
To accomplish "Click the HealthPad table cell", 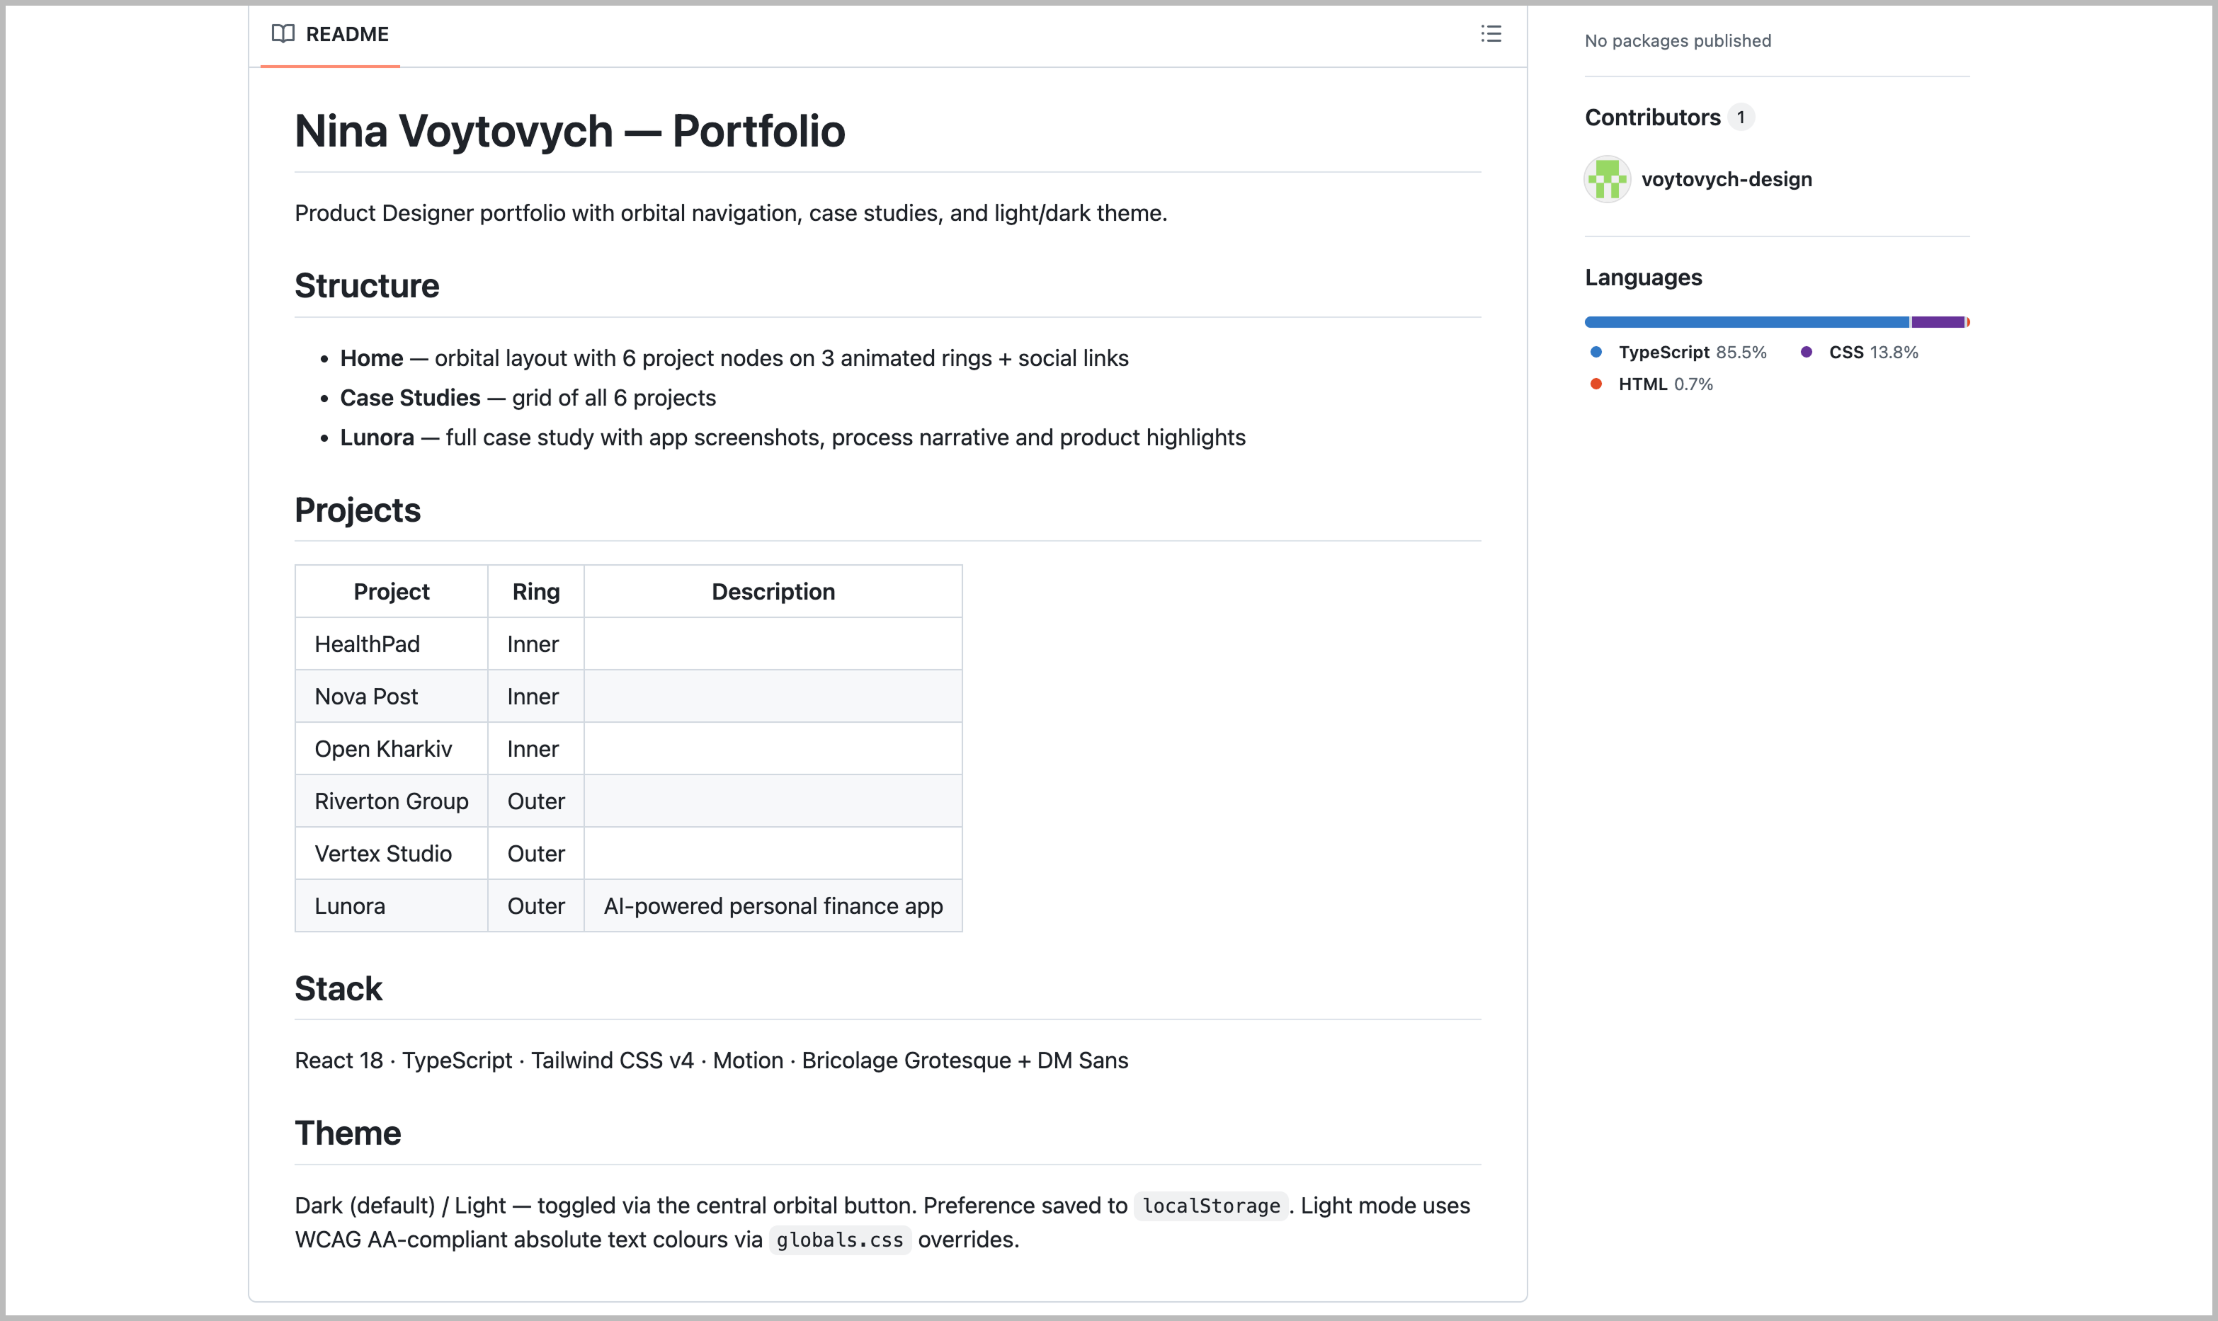I will tap(391, 644).
